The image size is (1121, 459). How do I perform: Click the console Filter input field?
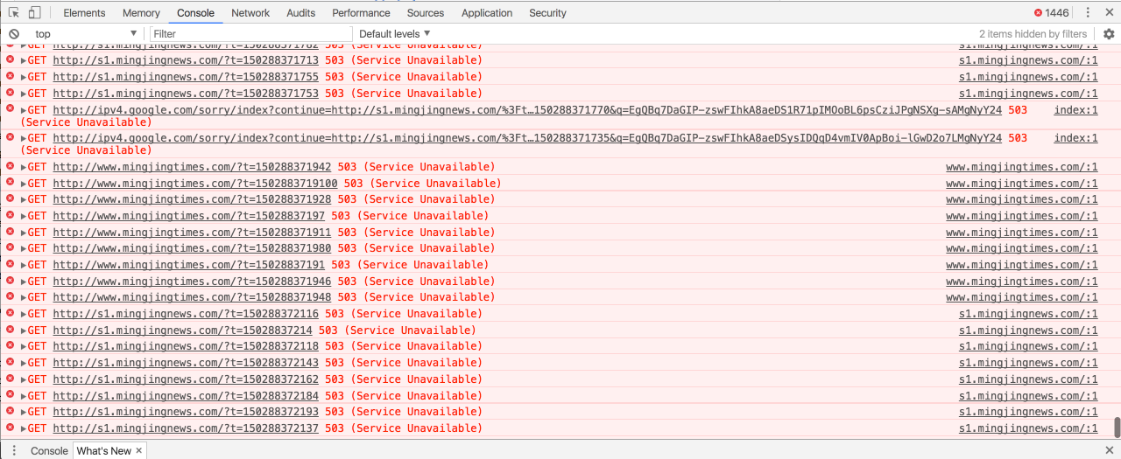point(250,34)
